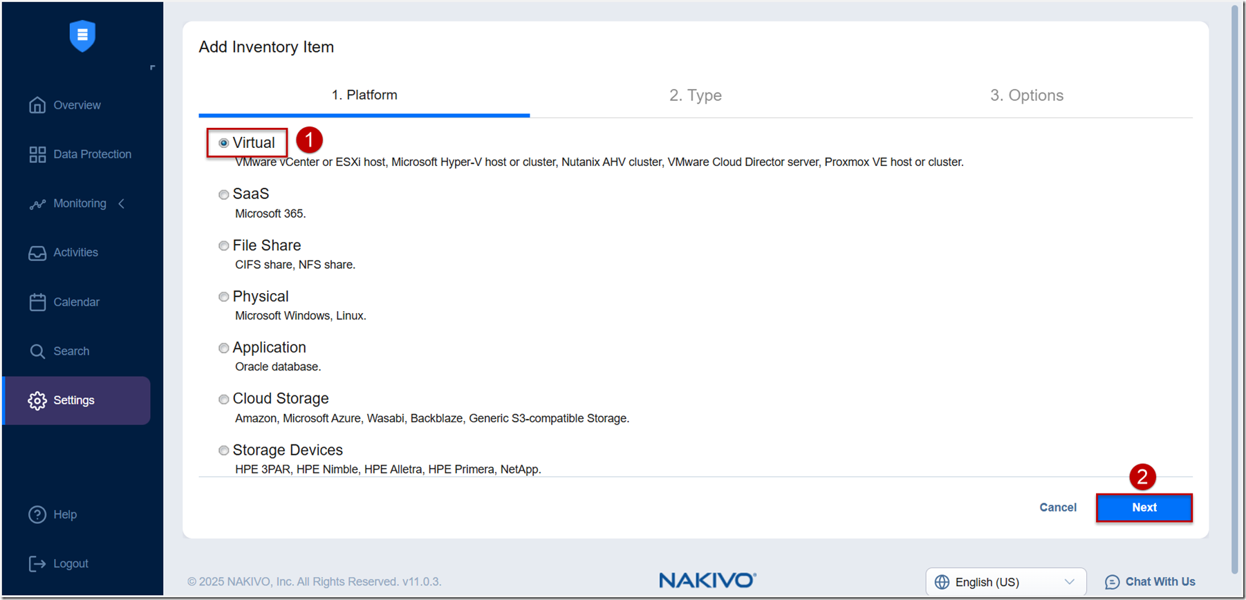Click the Next button
1246x600 pixels.
[1144, 507]
